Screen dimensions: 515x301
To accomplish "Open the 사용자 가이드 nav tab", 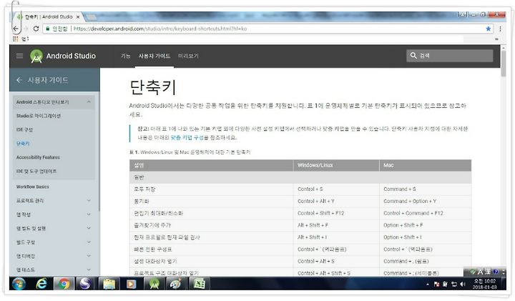I will pyautogui.click(x=154, y=56).
